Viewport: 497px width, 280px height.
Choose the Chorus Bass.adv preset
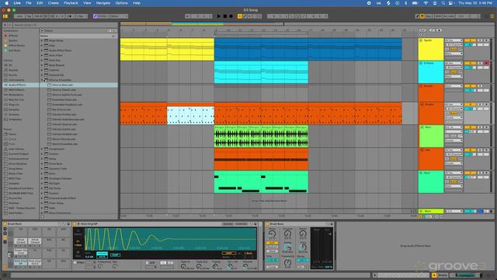[62, 85]
